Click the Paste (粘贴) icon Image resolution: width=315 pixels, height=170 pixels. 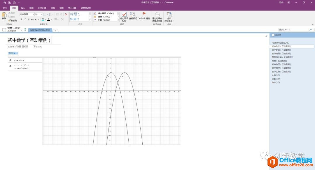pyautogui.click(x=4, y=15)
